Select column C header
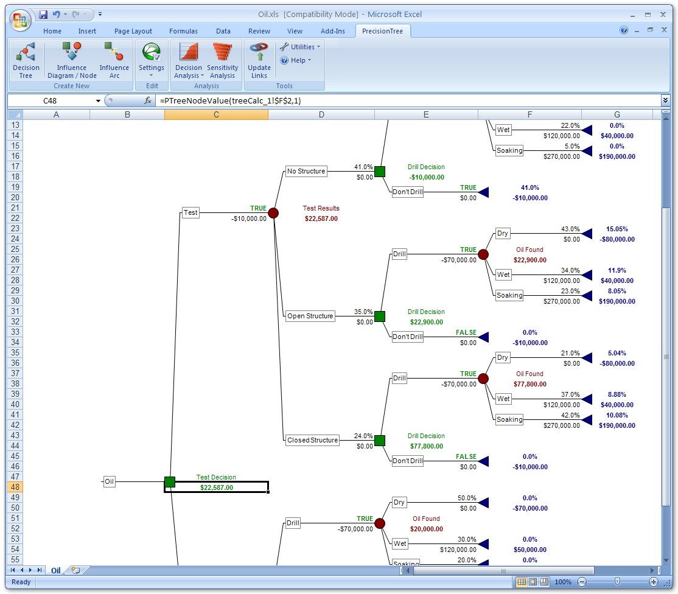The image size is (678, 594). (x=216, y=114)
